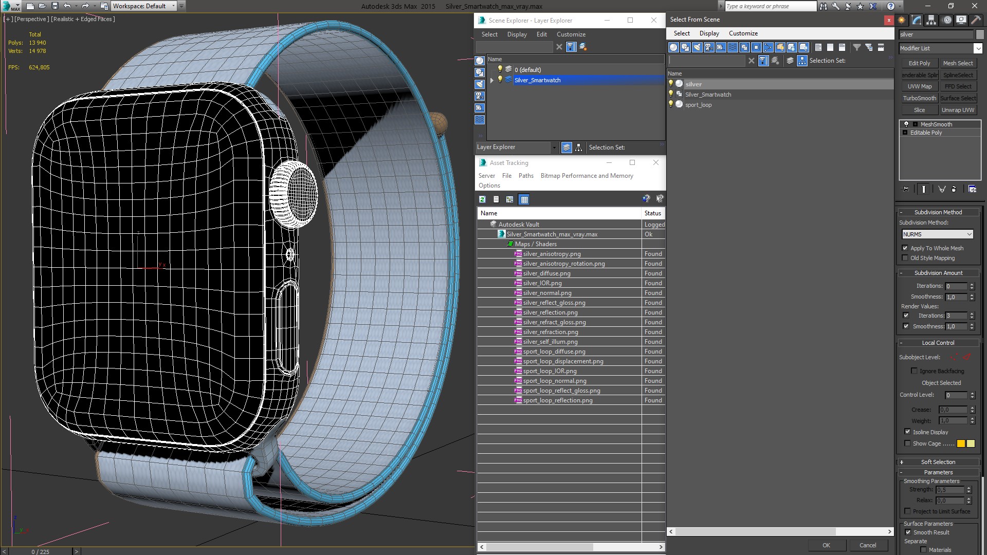Screen dimensions: 987x555
Task: Toggle Isoline Display checkbox
Action: pos(907,432)
